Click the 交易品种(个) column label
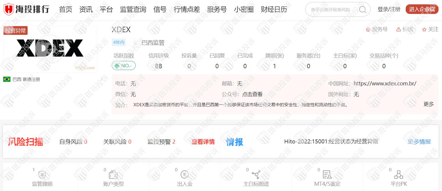The image size is (442, 191). pos(384,55)
